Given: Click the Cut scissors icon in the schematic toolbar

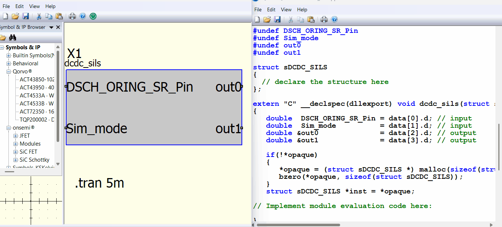Looking at the screenshot, I should [x=38, y=16].
